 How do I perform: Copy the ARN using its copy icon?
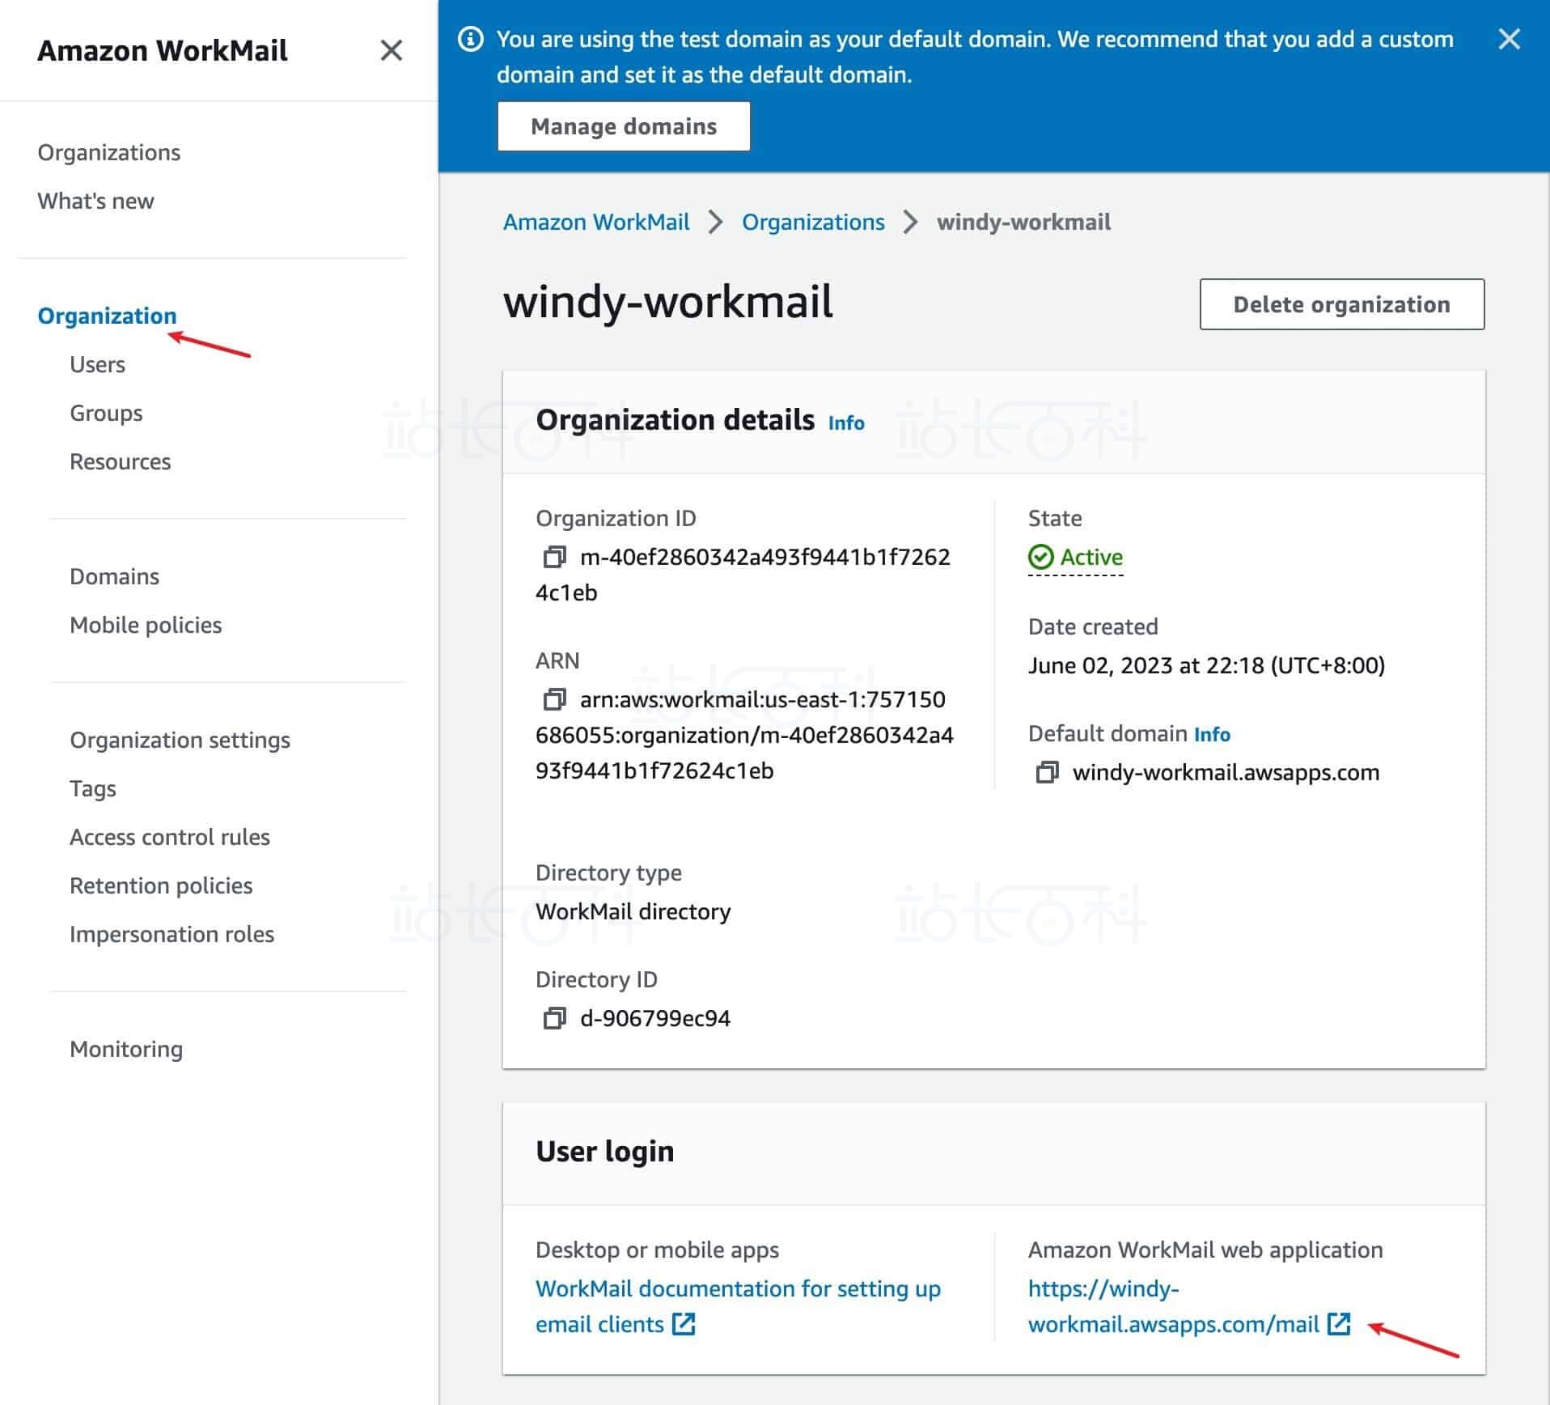[554, 699]
